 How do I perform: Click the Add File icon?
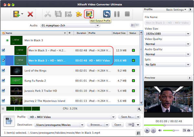[x=16, y=14]
